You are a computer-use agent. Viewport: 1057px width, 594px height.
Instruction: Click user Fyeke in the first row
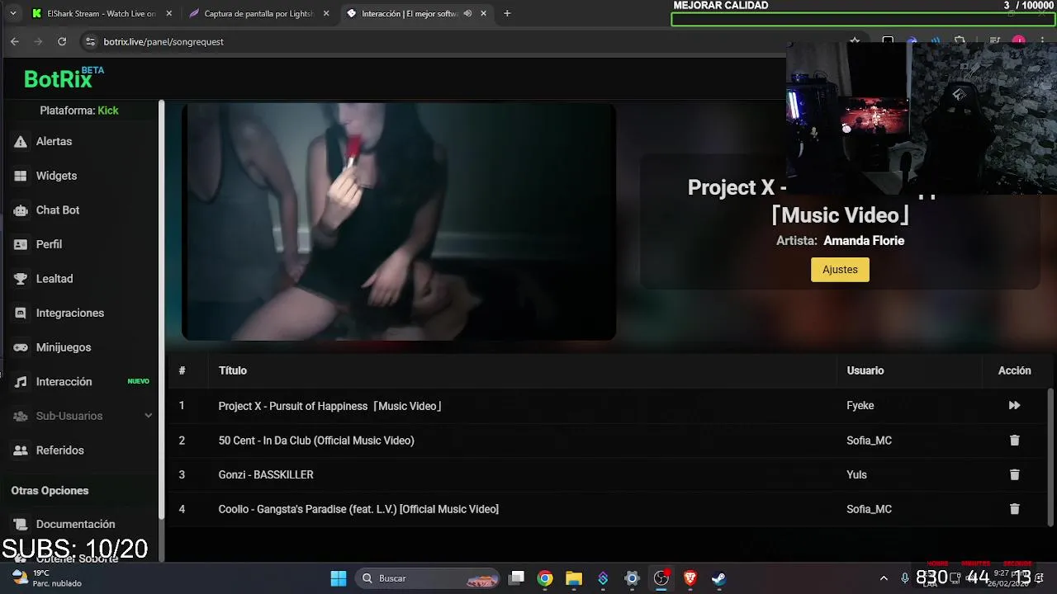[860, 406]
